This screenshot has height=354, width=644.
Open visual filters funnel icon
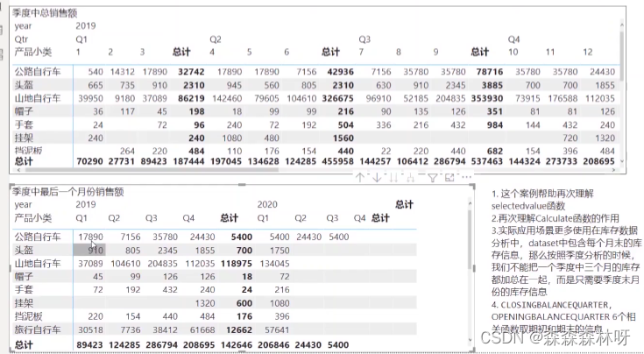tap(433, 177)
